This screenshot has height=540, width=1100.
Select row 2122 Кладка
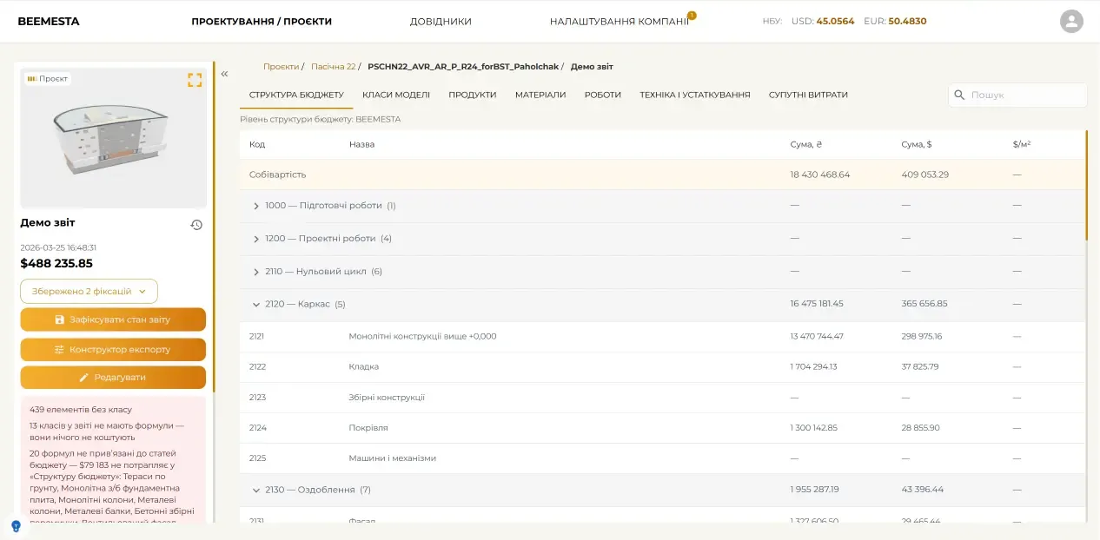coord(662,367)
